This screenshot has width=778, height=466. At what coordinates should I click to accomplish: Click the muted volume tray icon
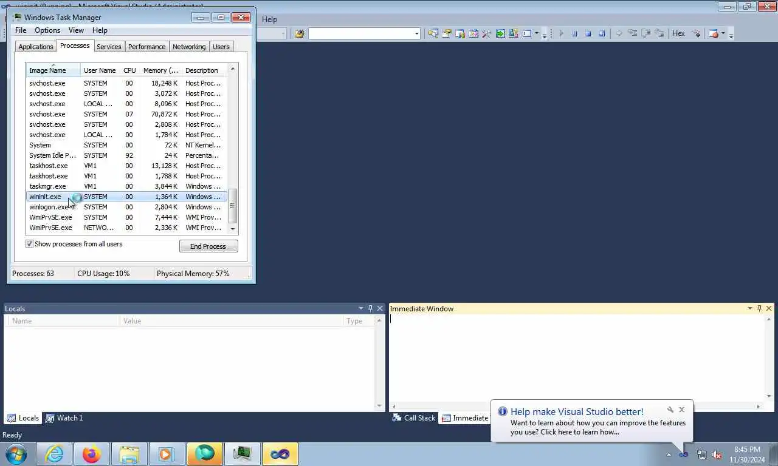717,454
